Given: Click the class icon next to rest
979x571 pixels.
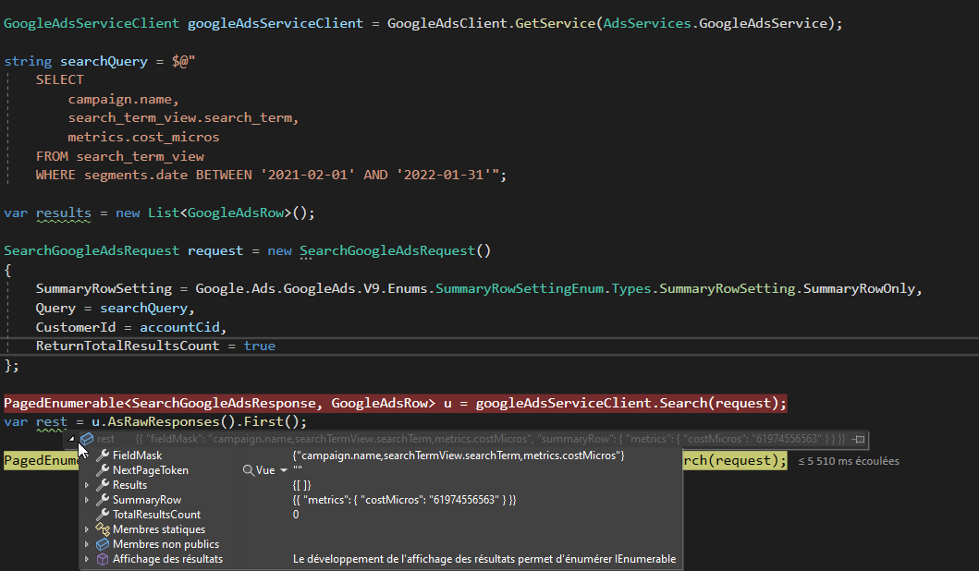Looking at the screenshot, I should click(86, 439).
